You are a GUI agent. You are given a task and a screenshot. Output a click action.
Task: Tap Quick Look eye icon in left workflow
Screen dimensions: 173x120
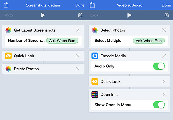(x=8, y=56)
